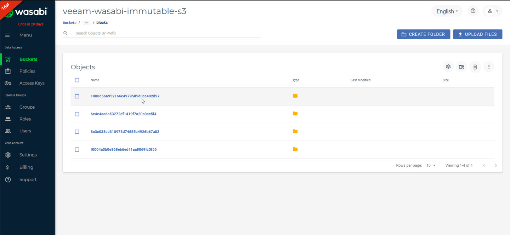The height and width of the screenshot is (235, 510).
Task: Open the Rows per page dropdown
Action: point(431,165)
